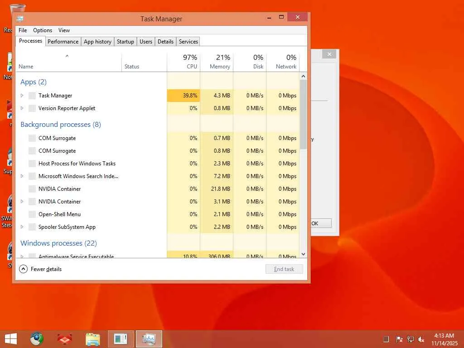Click the Windows processes (22) heading

pos(58,243)
